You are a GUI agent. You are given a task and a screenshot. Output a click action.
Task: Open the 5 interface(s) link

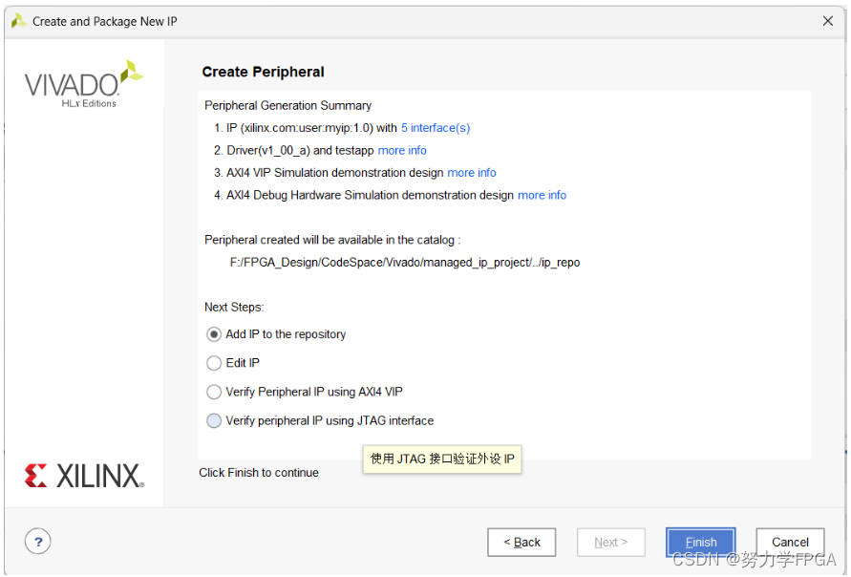[x=435, y=128]
